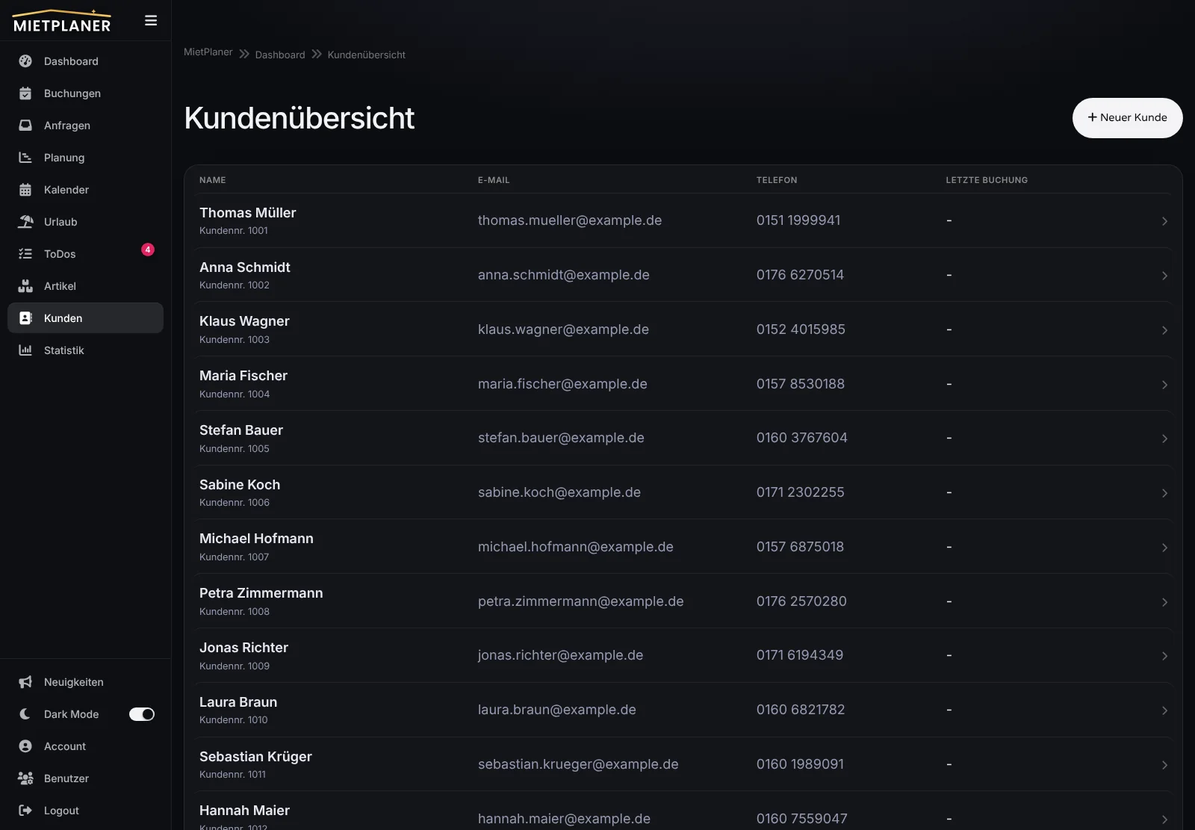Click phone number 0171 6194349
Viewport: 1195px width, 830px height.
point(800,655)
